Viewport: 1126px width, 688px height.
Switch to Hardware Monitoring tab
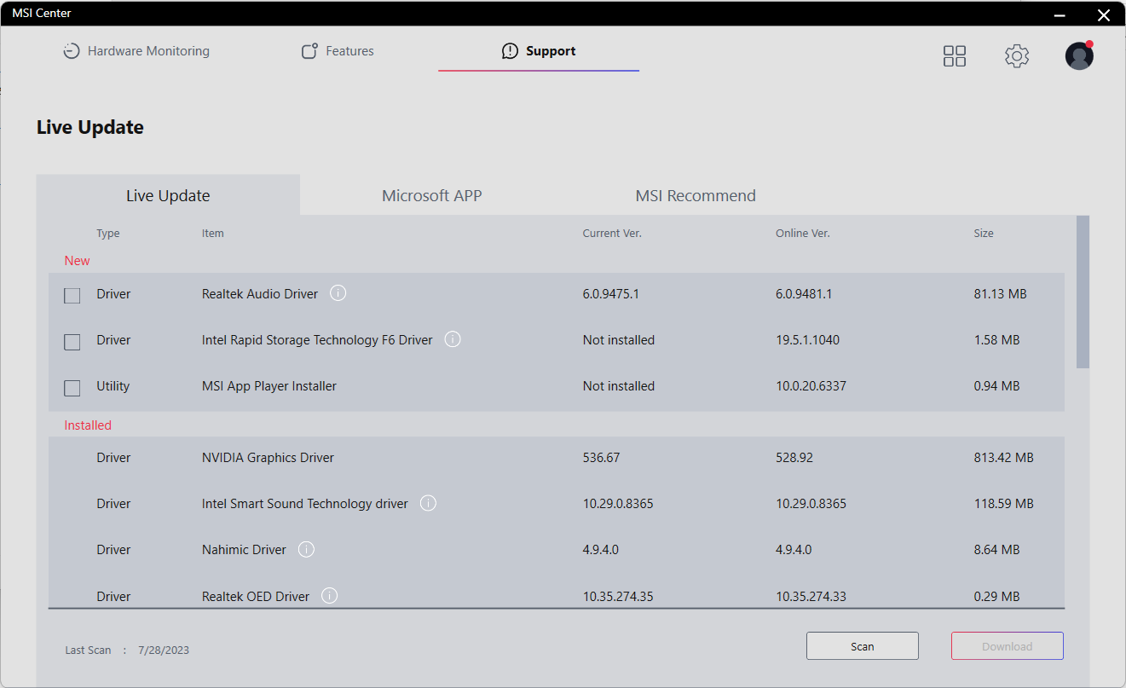tap(136, 51)
